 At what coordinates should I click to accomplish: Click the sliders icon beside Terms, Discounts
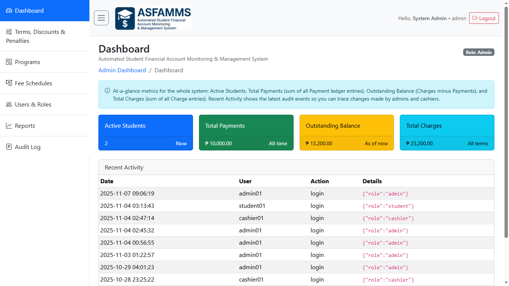pos(9,32)
